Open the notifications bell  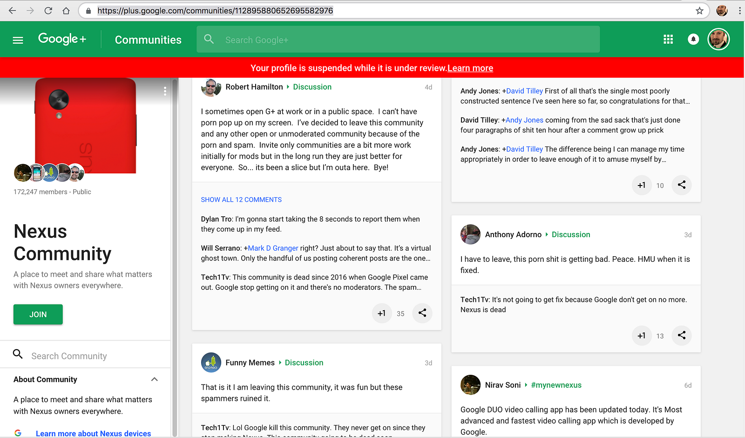coord(693,40)
